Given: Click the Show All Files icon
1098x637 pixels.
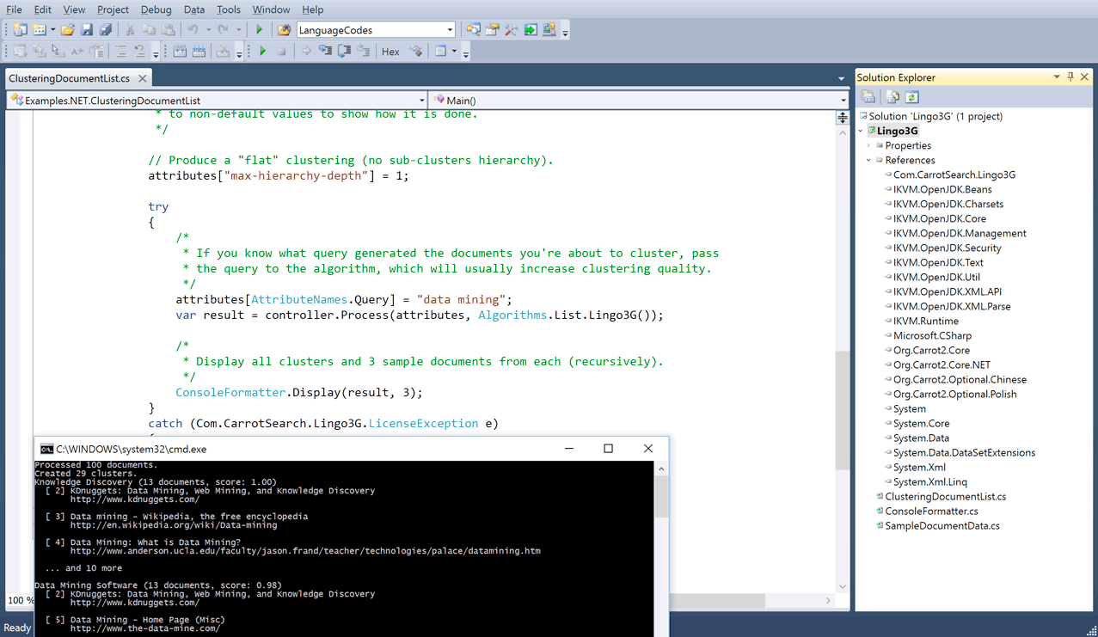Looking at the screenshot, I should click(x=893, y=97).
